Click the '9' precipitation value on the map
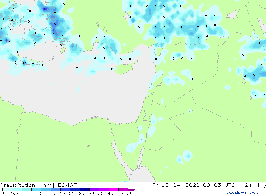 click(263, 74)
